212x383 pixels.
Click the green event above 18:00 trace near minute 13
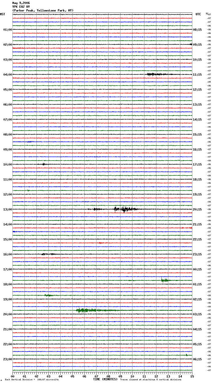[165, 280]
